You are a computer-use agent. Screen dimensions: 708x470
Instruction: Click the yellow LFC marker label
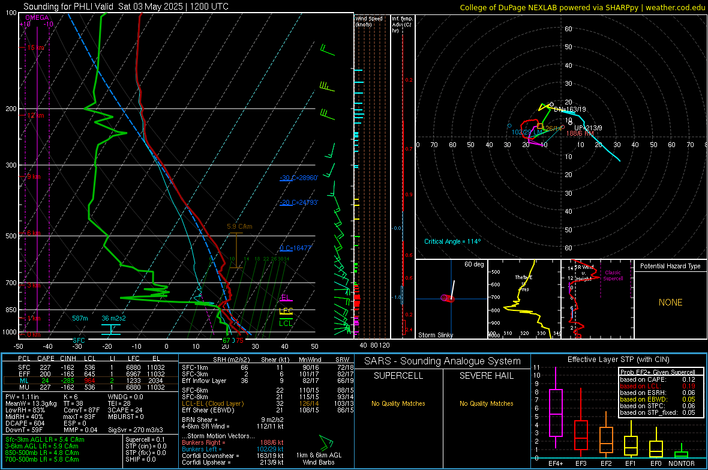tap(286, 310)
